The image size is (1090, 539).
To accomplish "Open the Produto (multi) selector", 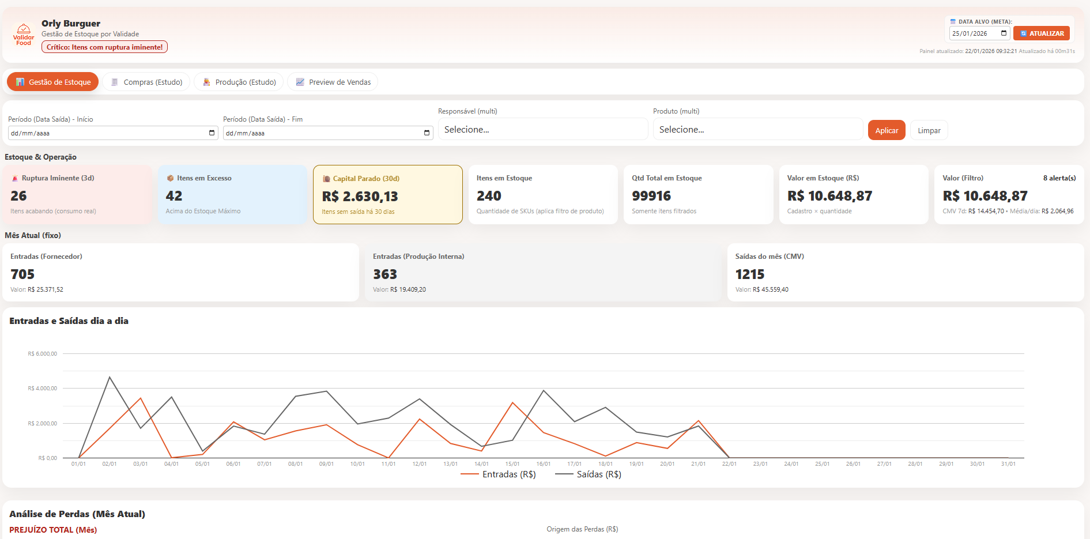I will tap(757, 129).
